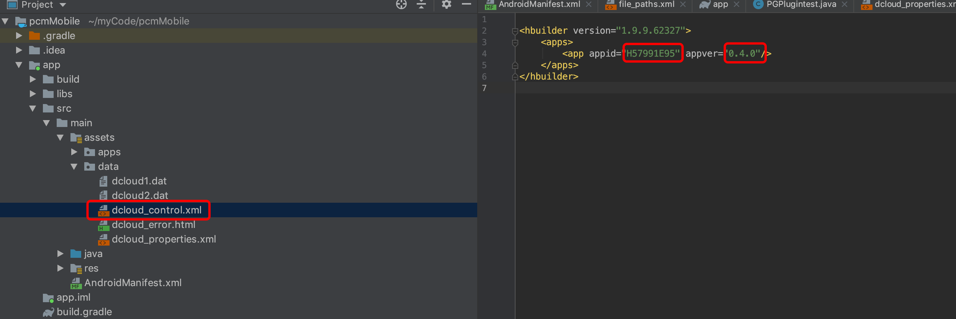The width and height of the screenshot is (956, 319).
Task: Switch to the PGPlugintest.java tab
Action: point(801,5)
